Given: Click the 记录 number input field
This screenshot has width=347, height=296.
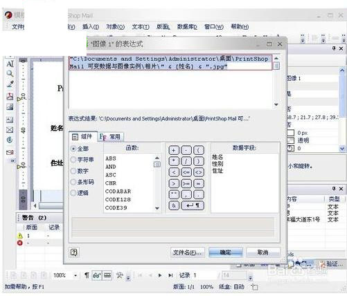Looking at the screenshot, I should [x=204, y=275].
